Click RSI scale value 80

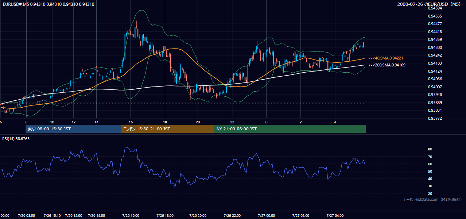[x=430, y=149]
